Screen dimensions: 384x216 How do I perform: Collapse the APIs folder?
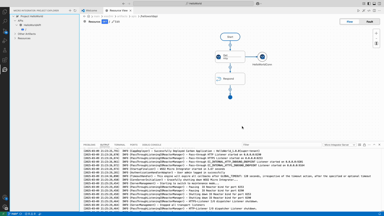(15, 20)
